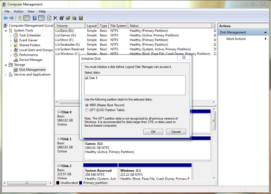Click the blue Help question mark icon

click(x=34, y=18)
